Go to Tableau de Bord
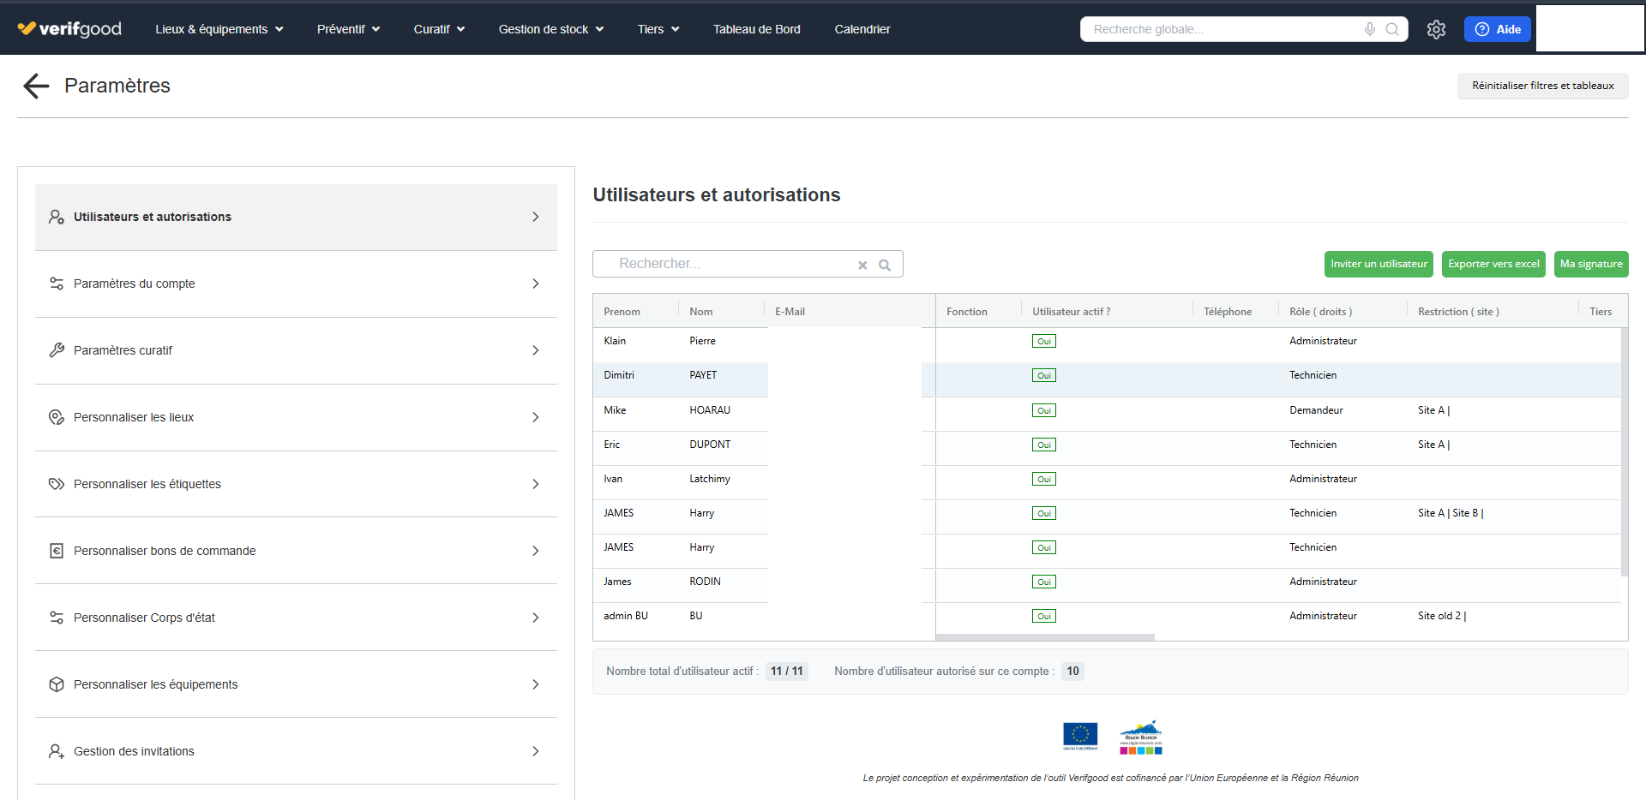1646x800 pixels. coord(756,29)
